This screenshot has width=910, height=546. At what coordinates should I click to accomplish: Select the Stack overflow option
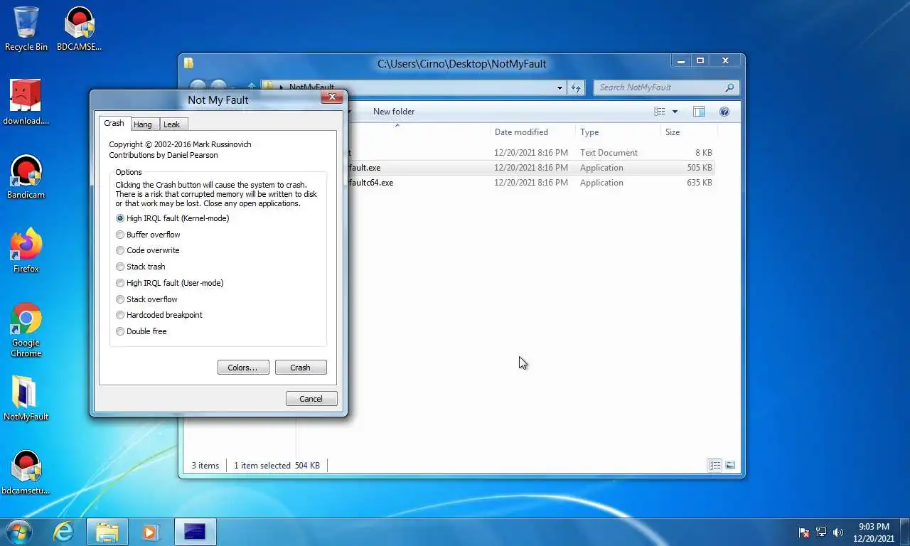point(146,299)
